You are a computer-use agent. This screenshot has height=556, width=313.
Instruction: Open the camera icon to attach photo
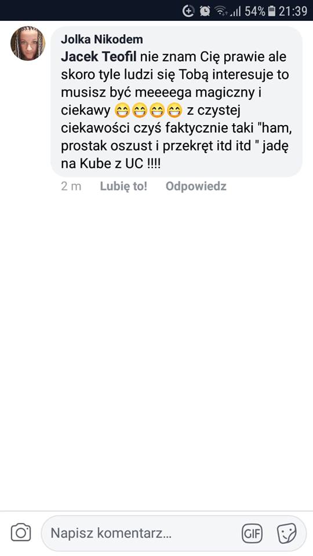pyautogui.click(x=21, y=533)
